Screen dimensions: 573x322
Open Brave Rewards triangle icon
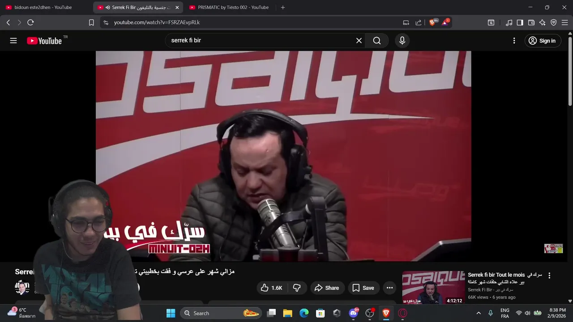pos(445,22)
